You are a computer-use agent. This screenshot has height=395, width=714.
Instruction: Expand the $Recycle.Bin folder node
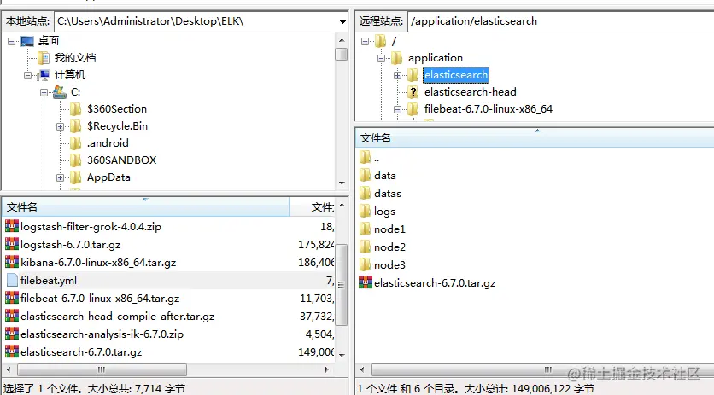60,126
